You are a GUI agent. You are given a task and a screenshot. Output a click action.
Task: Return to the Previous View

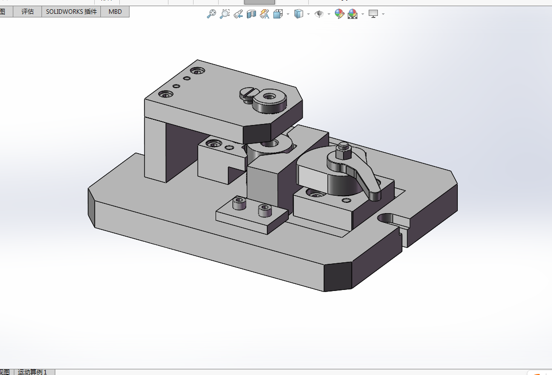click(238, 14)
